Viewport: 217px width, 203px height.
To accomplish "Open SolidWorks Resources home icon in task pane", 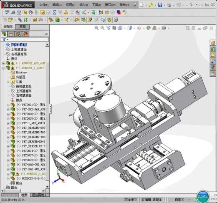I will 213,43.
